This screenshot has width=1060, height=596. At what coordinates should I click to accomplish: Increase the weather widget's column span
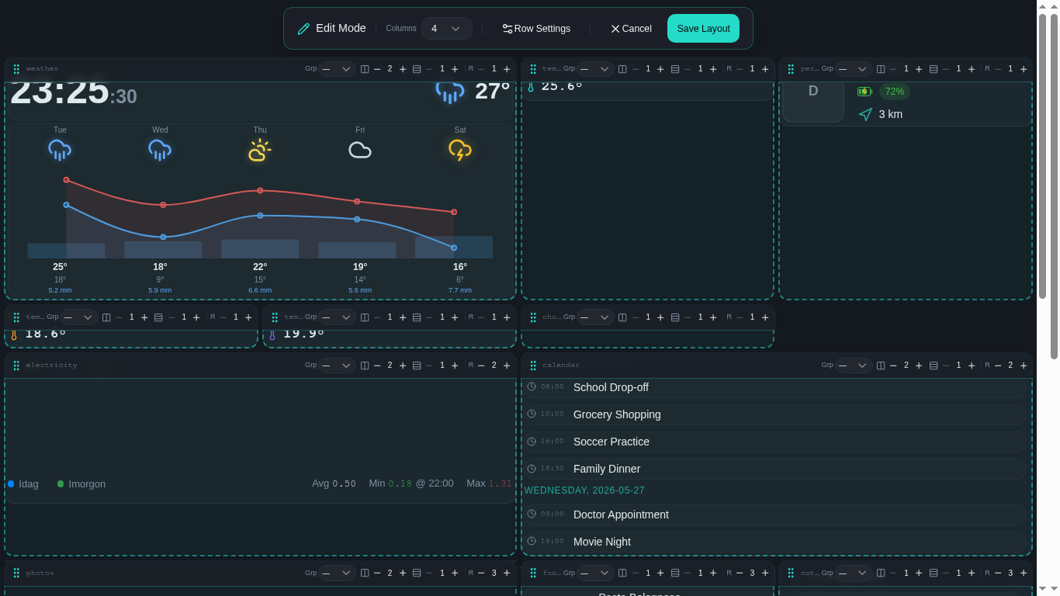(x=403, y=69)
